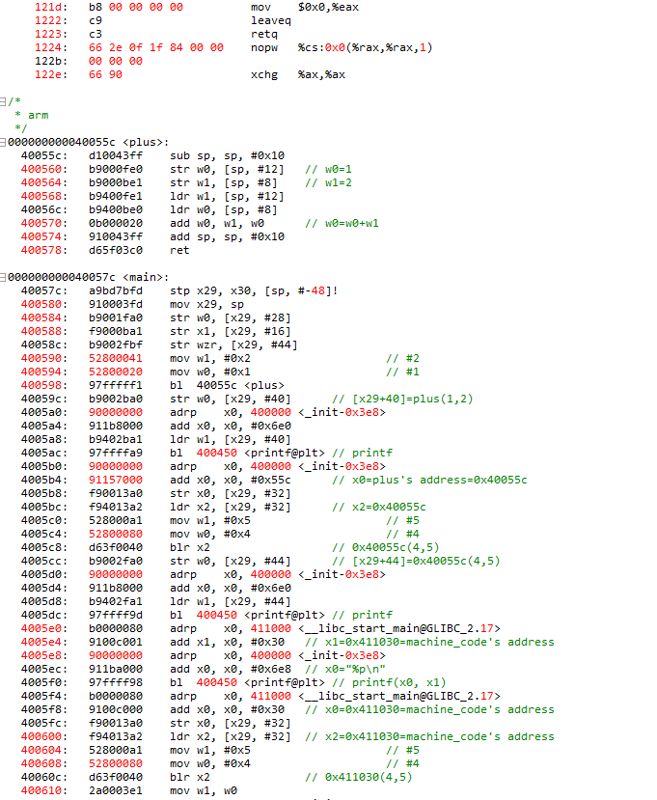This screenshot has height=800, width=657.
Task: Click the 'arm' comment text
Action: [x=39, y=115]
